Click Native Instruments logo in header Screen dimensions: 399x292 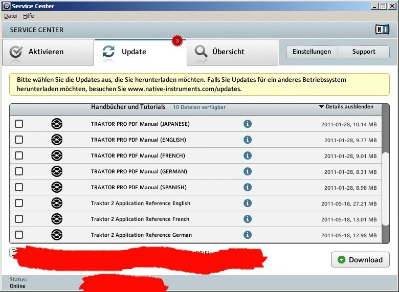(382, 30)
